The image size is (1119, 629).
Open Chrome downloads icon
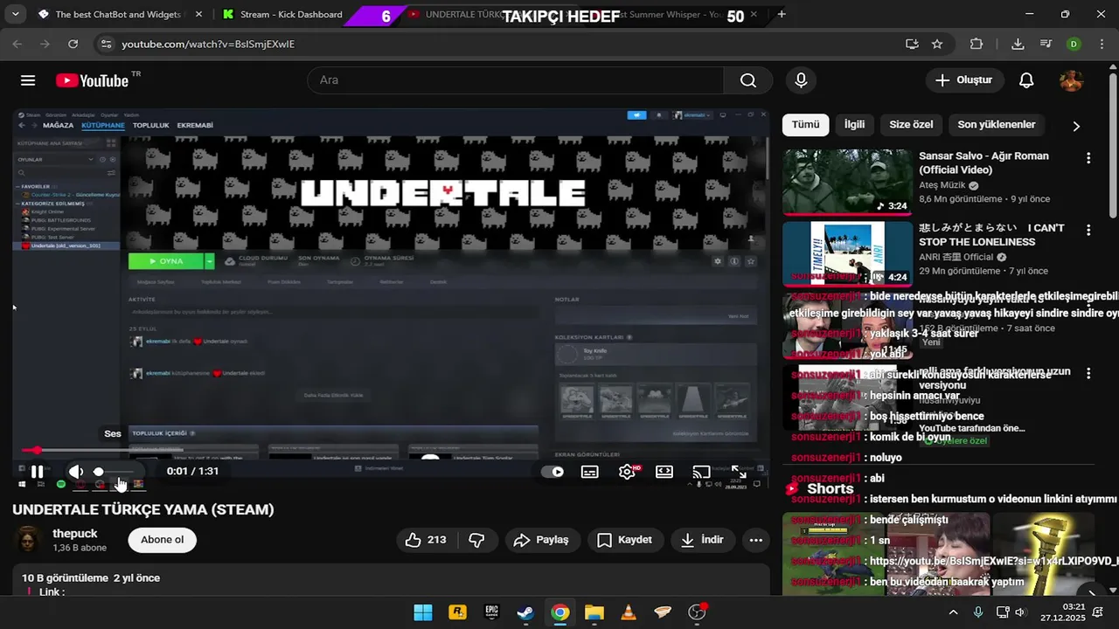coord(1018,44)
